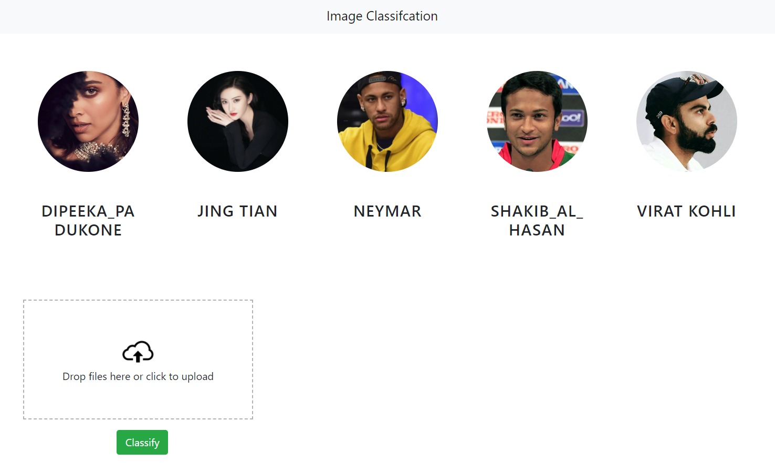Click the NEYMAR name label
Screen dimensions: 775x472
tap(387, 211)
